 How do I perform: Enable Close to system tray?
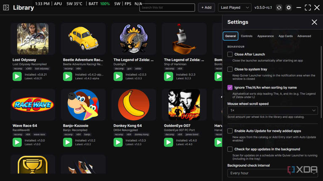[230, 69]
